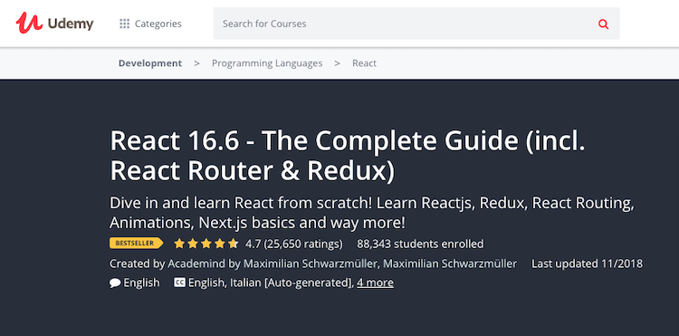
Task: Click the five-star rating icons
Action: tap(206, 244)
